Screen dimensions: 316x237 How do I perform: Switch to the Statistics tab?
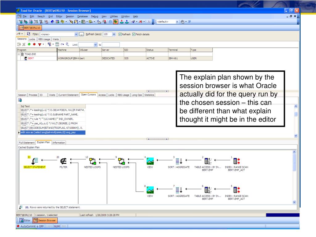coord(149,95)
